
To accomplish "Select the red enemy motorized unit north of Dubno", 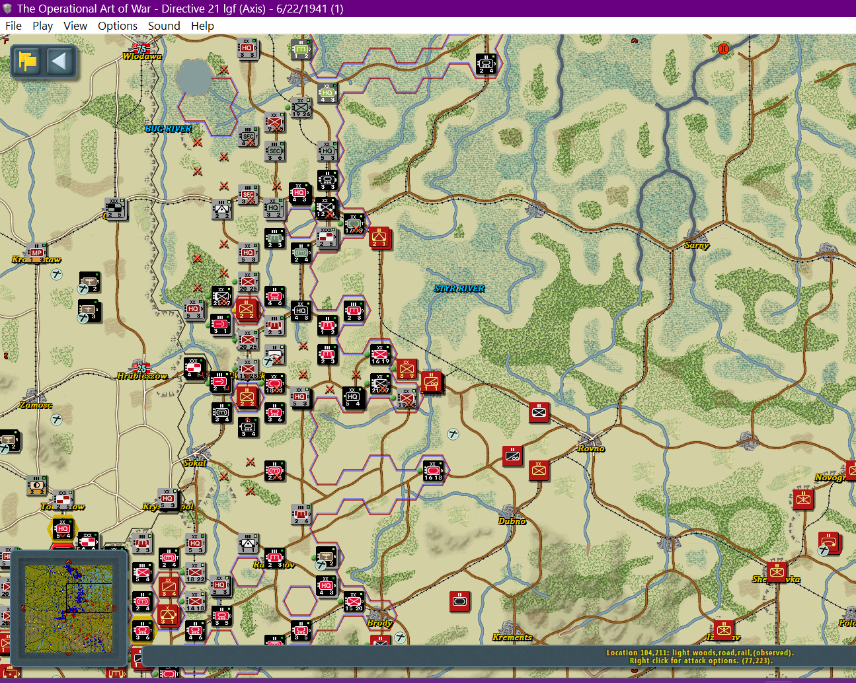I will 512,456.
